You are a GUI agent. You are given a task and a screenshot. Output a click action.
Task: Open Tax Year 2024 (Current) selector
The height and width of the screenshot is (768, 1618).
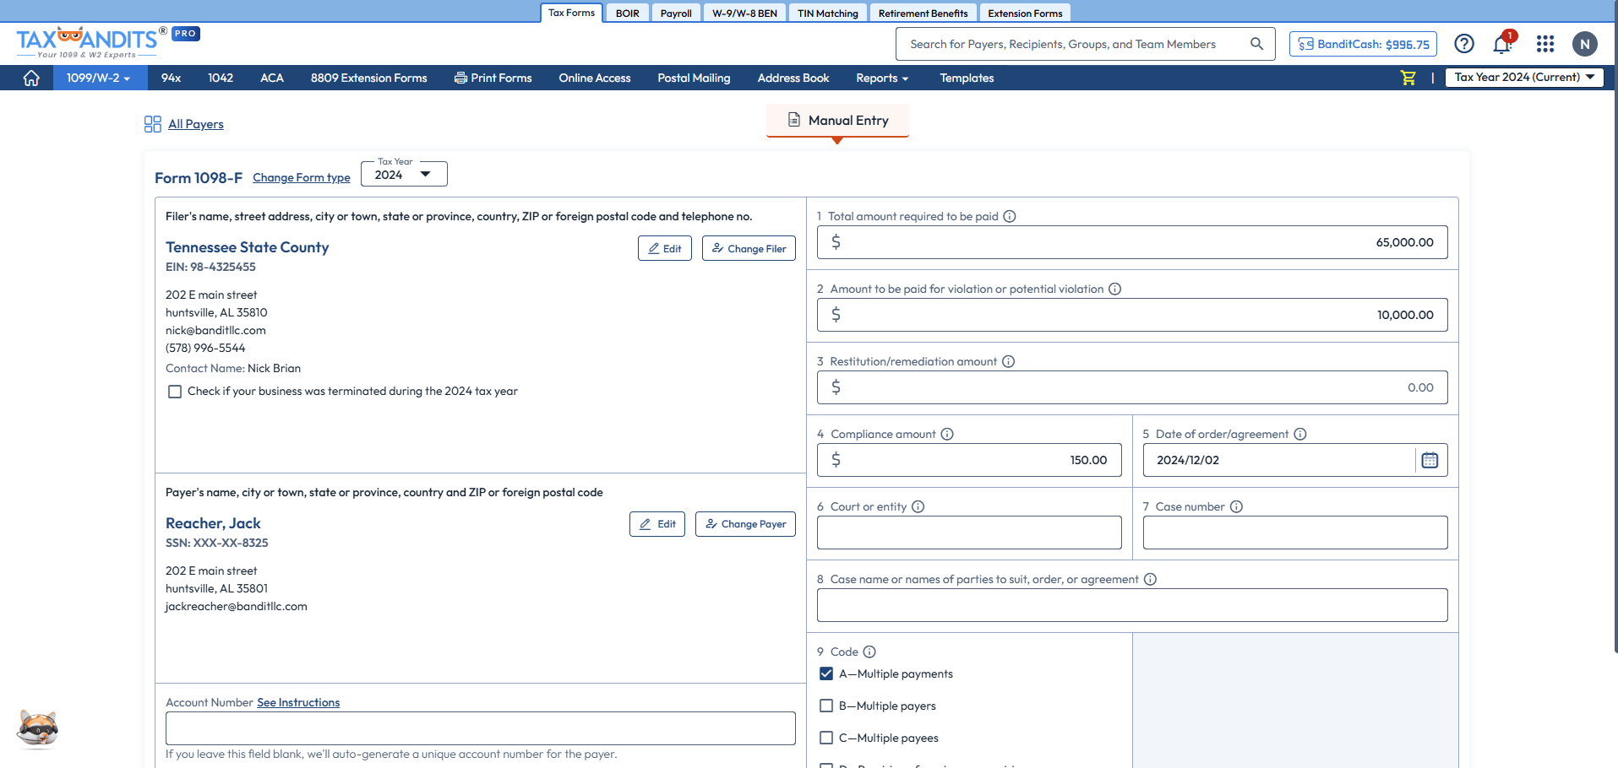[x=1523, y=77]
